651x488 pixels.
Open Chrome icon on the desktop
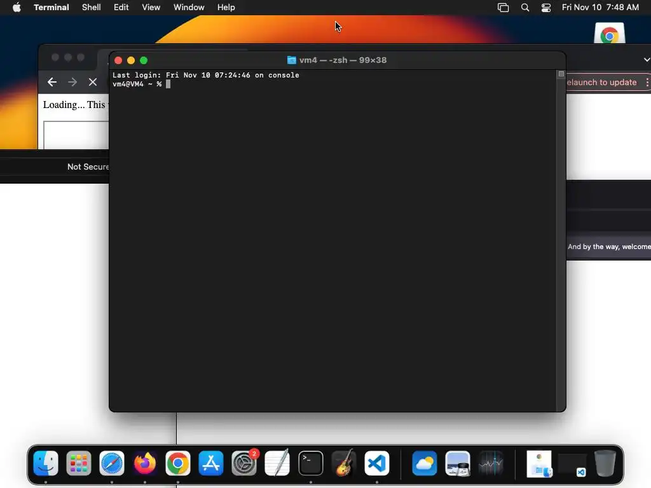(610, 33)
